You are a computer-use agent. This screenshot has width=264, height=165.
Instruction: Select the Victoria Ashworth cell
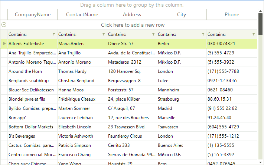point(82,136)
